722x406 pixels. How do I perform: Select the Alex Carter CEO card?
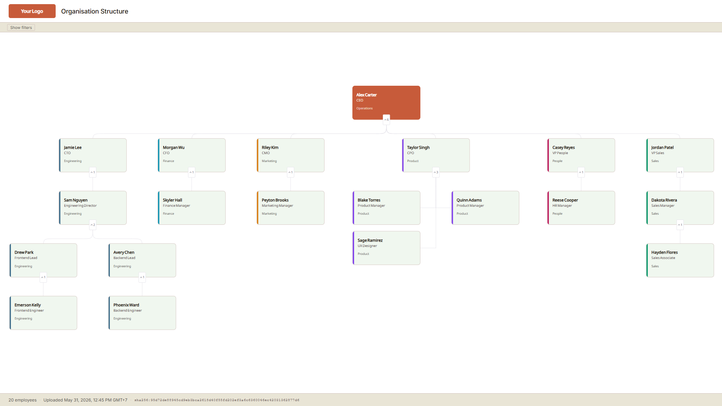(386, 103)
